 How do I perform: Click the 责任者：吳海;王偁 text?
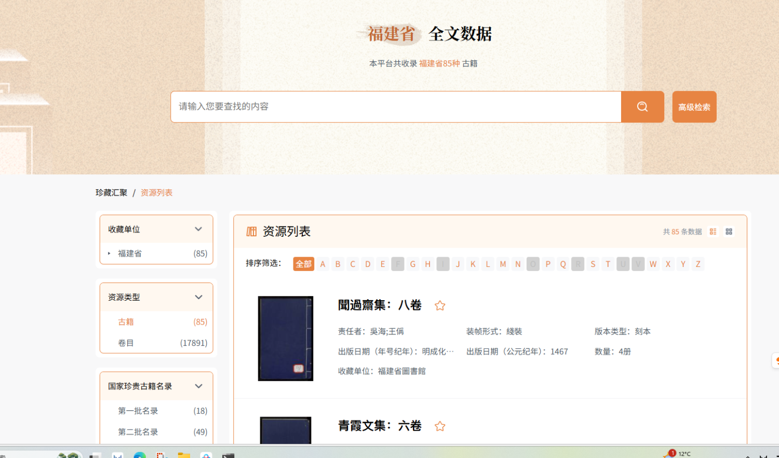click(x=371, y=331)
